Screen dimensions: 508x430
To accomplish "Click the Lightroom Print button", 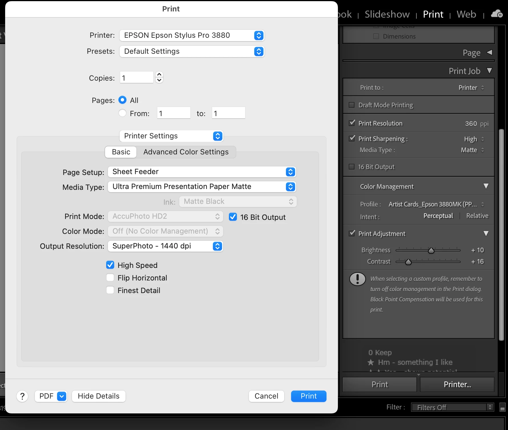I will [x=380, y=385].
